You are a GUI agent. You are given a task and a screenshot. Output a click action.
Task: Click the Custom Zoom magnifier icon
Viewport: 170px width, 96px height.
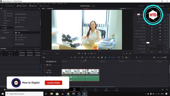[x=126, y=57]
